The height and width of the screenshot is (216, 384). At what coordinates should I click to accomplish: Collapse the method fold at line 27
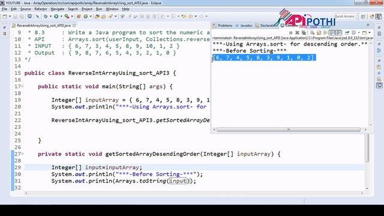click(22, 154)
